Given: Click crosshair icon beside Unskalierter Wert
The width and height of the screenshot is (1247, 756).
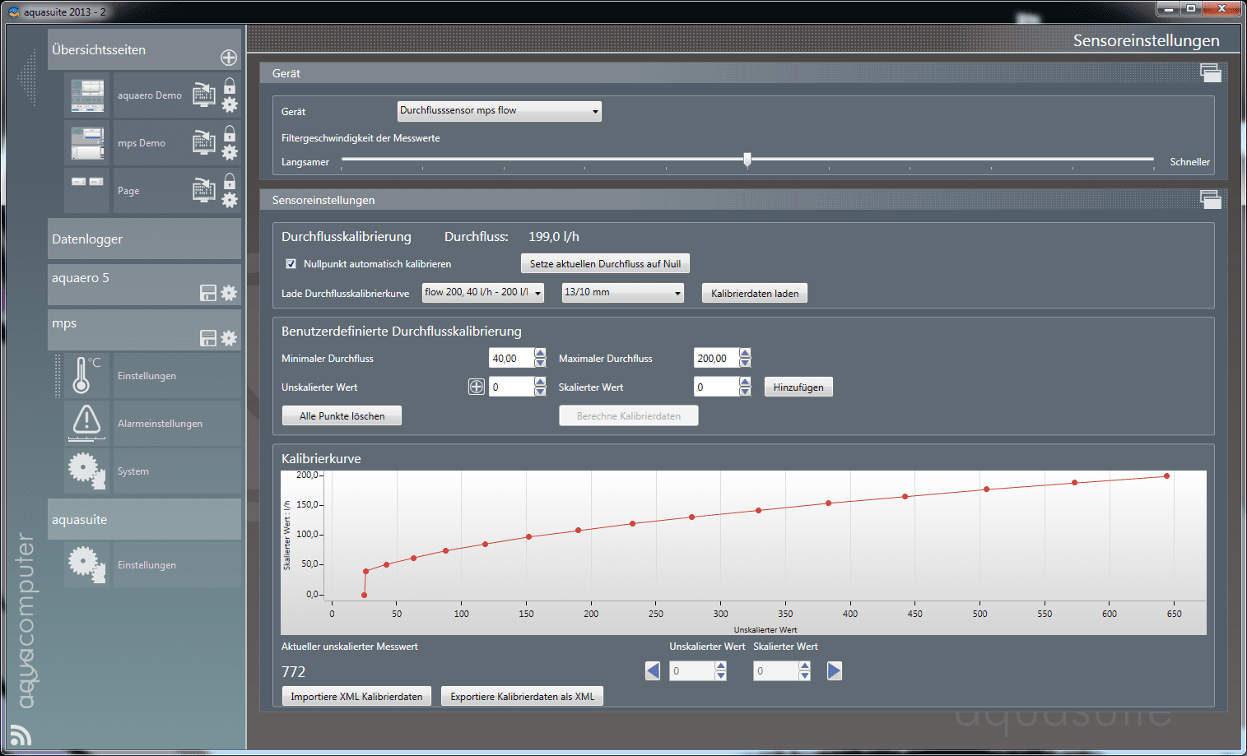Looking at the screenshot, I should click(x=477, y=387).
